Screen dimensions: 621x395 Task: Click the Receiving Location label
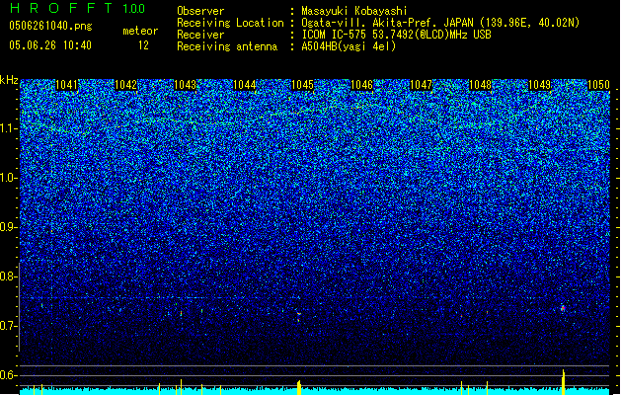point(230,23)
